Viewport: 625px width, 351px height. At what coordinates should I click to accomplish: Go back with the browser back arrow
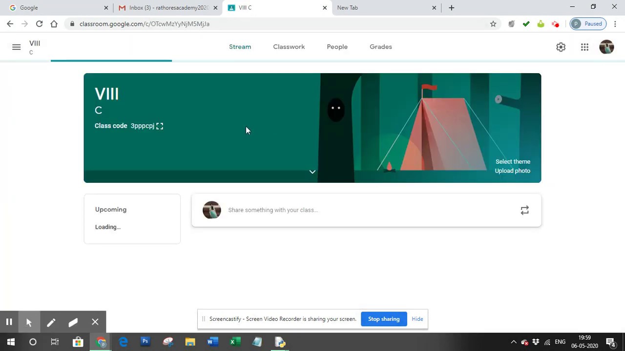tap(10, 23)
